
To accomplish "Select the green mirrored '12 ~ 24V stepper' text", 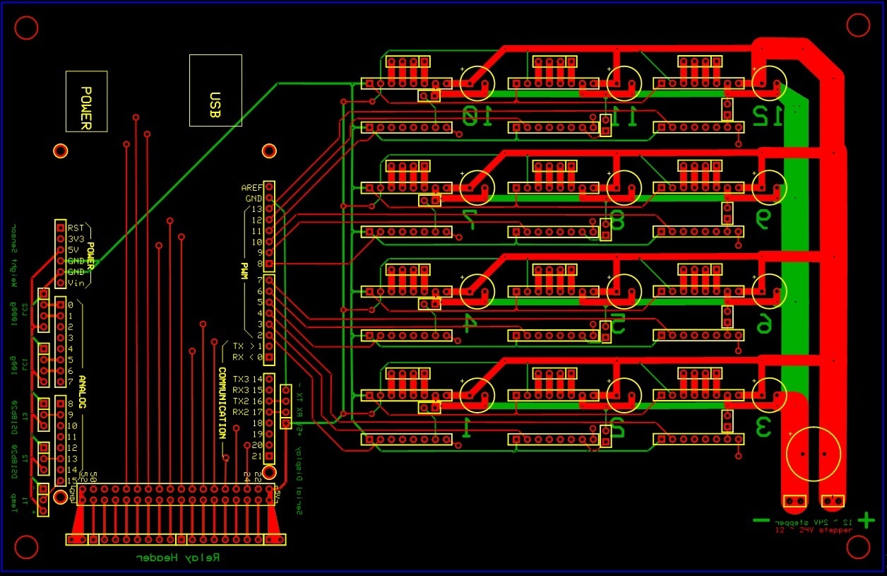I will (814, 522).
